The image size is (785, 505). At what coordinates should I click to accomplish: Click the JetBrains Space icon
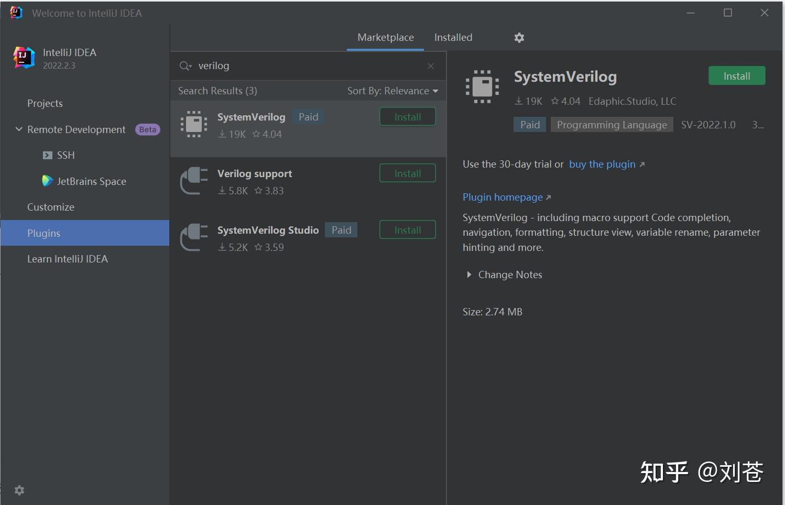47,181
